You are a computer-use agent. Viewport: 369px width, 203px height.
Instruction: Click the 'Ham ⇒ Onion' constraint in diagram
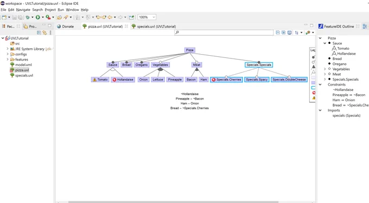[190, 103]
